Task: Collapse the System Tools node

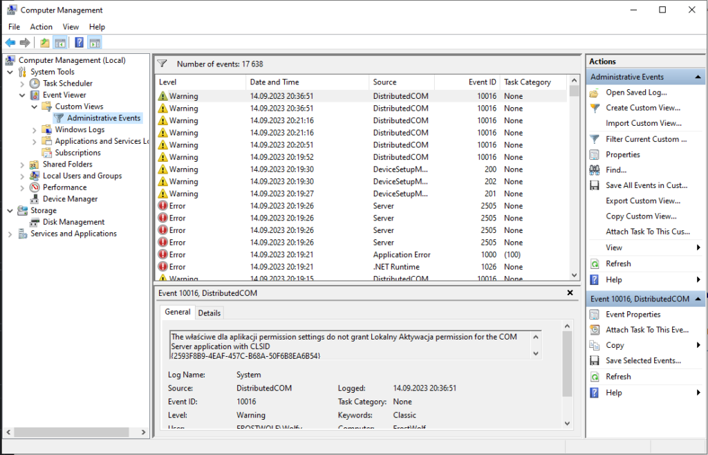Action: (x=10, y=72)
